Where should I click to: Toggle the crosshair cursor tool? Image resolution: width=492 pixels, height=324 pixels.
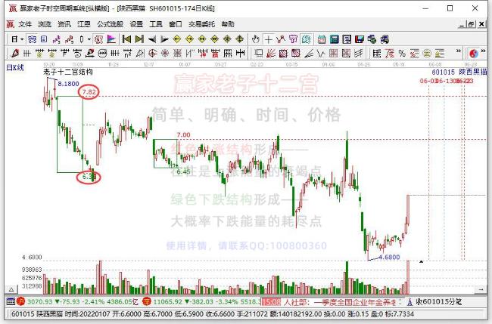[268, 39]
